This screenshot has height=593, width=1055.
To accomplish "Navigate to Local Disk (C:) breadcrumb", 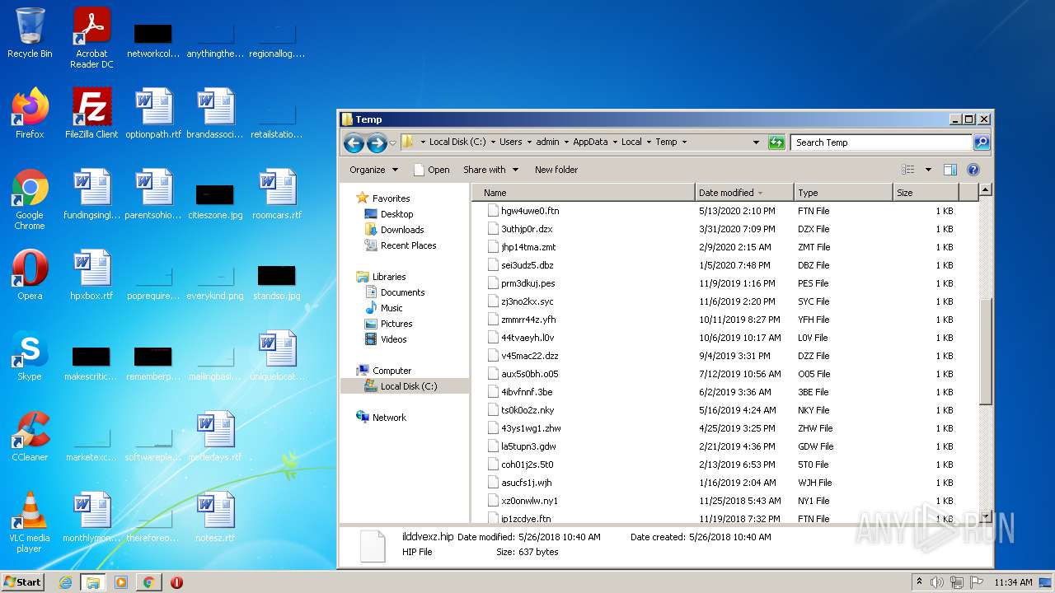I will coord(459,142).
